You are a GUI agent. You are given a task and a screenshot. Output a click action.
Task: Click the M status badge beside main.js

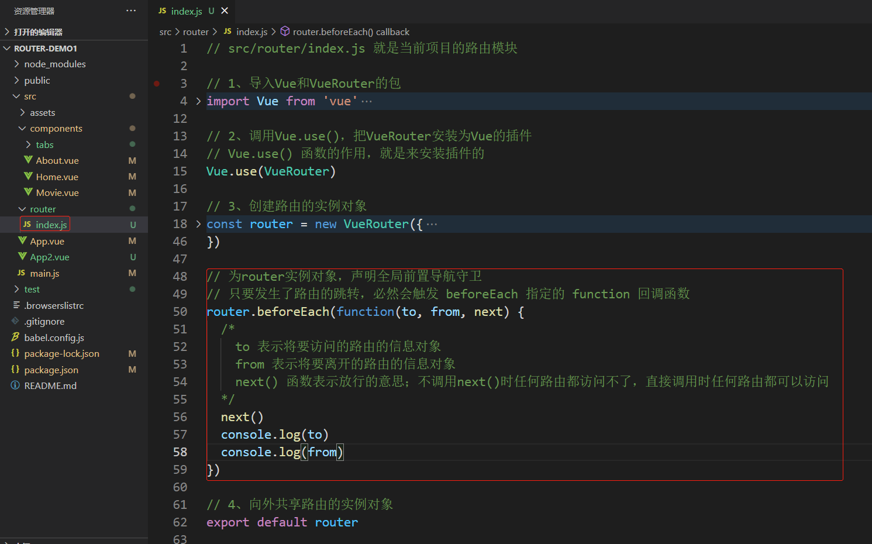(x=132, y=273)
